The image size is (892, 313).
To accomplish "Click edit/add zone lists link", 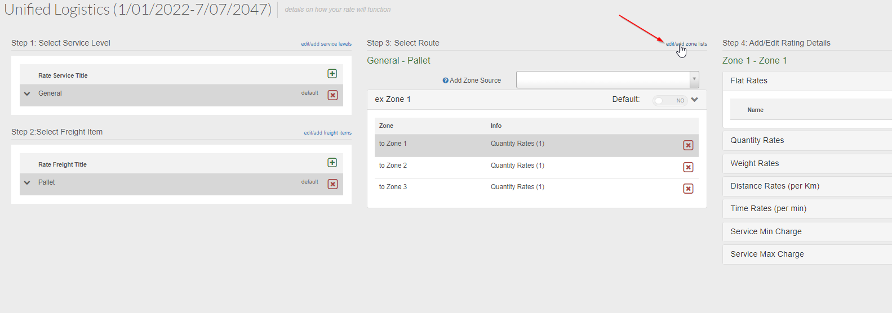I will pos(686,44).
